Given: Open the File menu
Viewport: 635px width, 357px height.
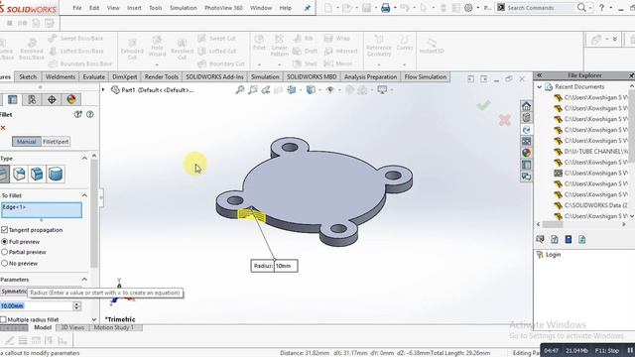Looking at the screenshot, I should click(77, 8).
